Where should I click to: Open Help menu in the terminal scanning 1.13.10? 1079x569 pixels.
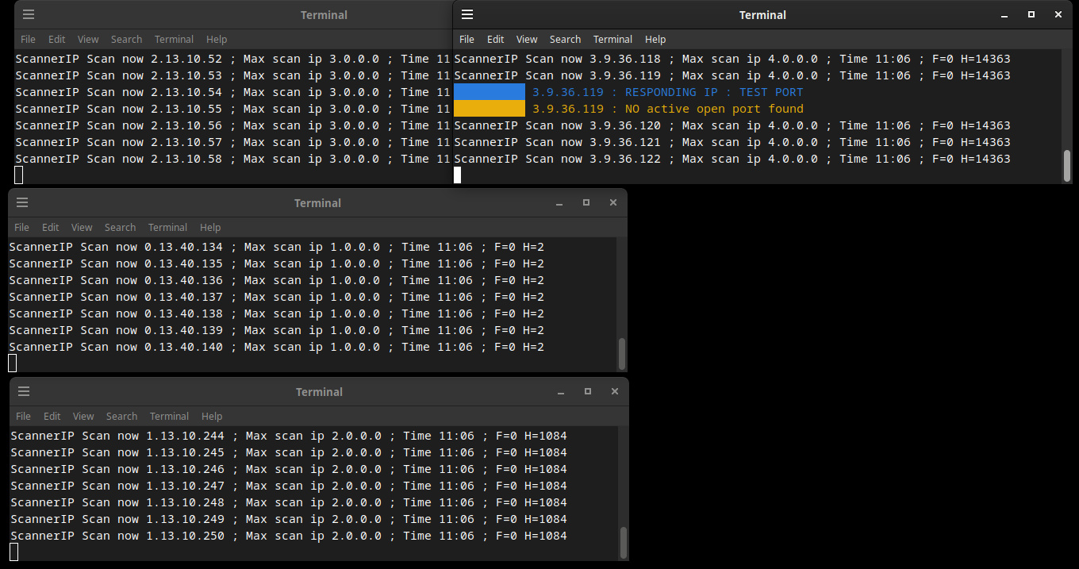pyautogui.click(x=212, y=416)
